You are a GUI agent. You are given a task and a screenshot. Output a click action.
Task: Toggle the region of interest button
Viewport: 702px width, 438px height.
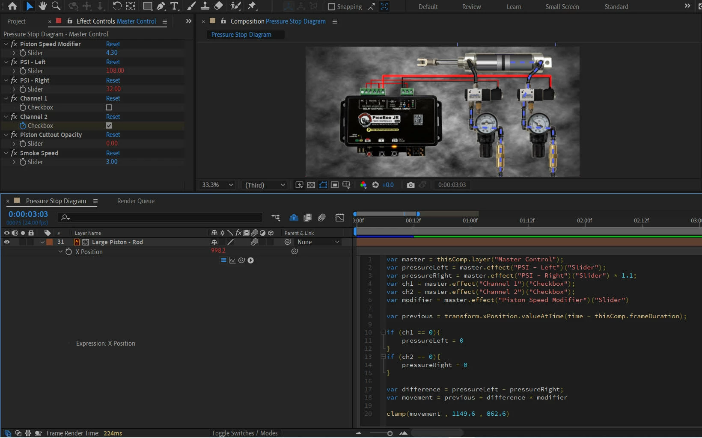[x=335, y=185]
